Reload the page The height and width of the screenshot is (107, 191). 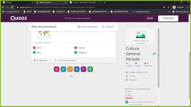click(12, 7)
